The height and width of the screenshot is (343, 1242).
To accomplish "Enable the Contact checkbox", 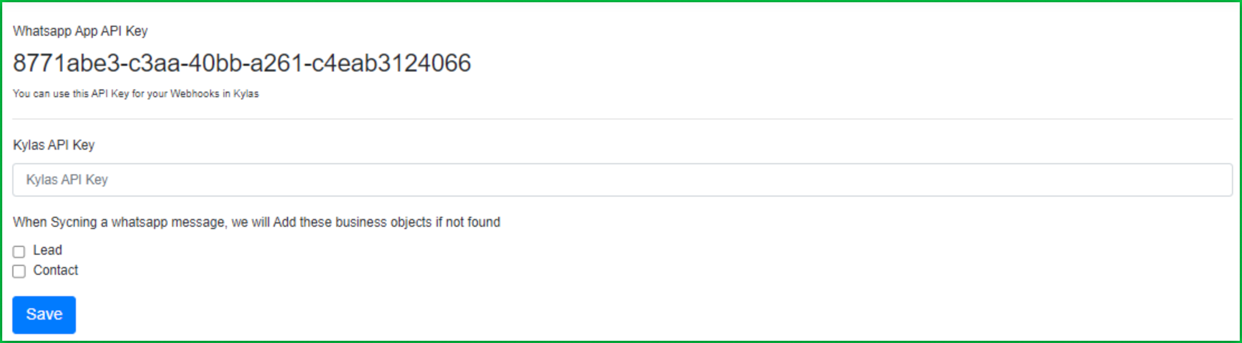I will click(x=19, y=271).
